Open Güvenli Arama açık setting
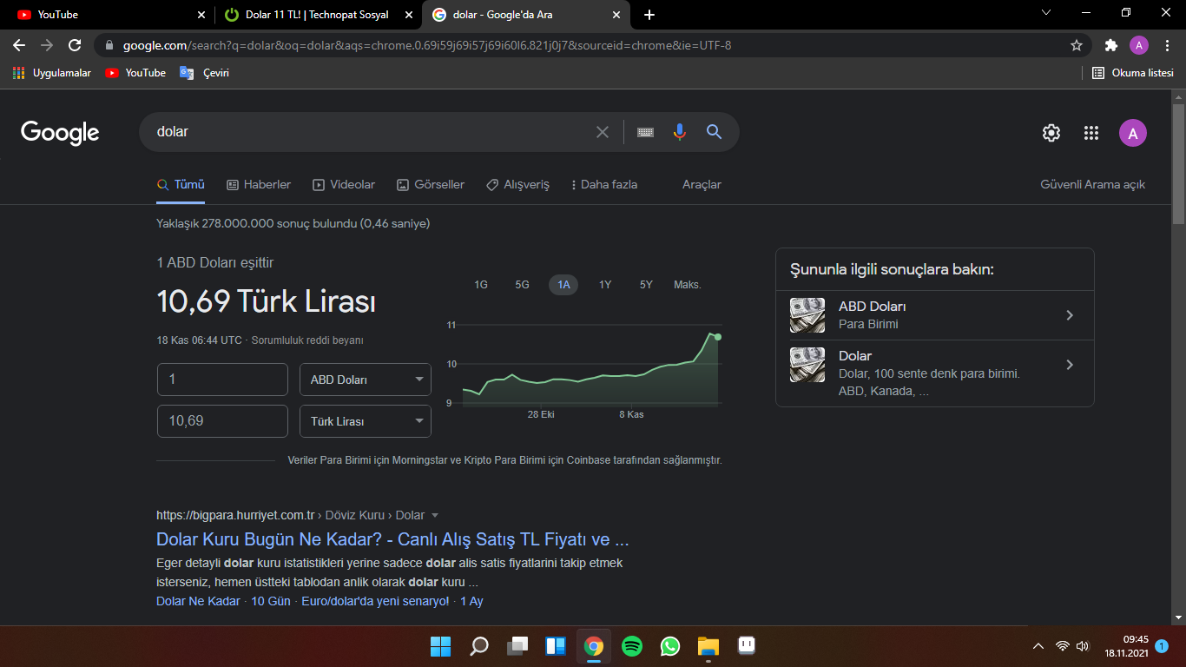Viewport: 1186px width, 667px height. tap(1093, 185)
